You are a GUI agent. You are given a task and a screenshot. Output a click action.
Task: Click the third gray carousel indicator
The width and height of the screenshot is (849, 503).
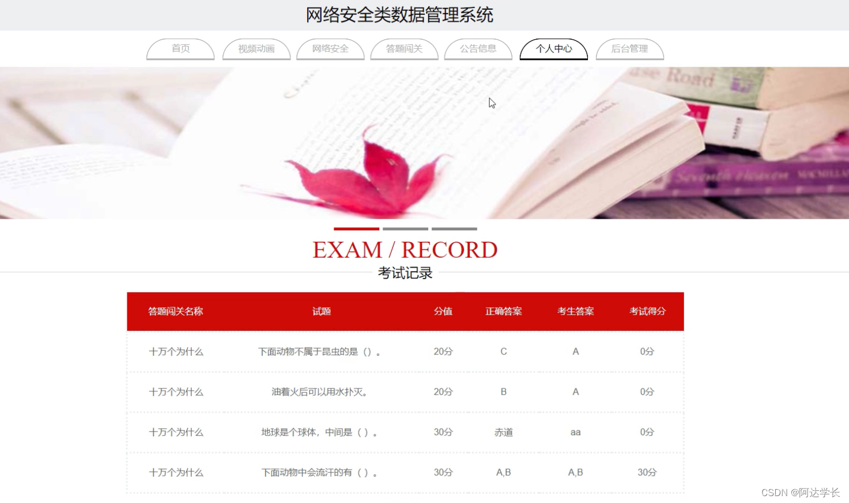tap(453, 228)
